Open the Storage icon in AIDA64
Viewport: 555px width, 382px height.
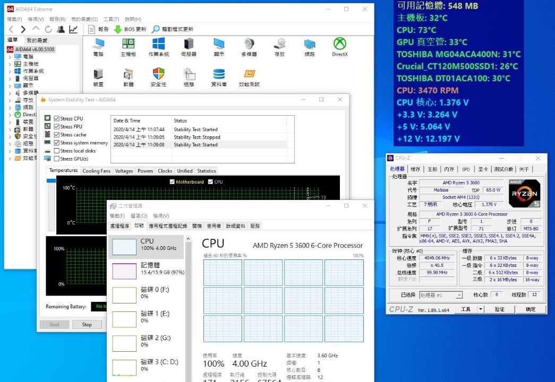279,47
